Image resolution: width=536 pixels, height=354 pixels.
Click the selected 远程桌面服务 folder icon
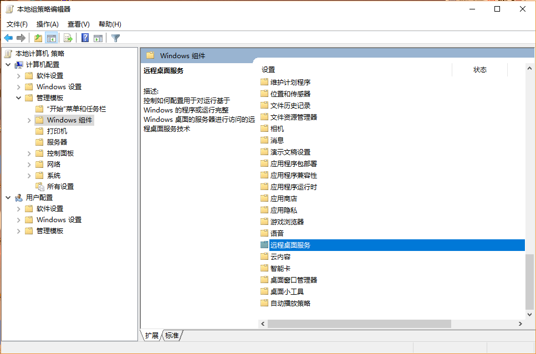(x=264, y=245)
